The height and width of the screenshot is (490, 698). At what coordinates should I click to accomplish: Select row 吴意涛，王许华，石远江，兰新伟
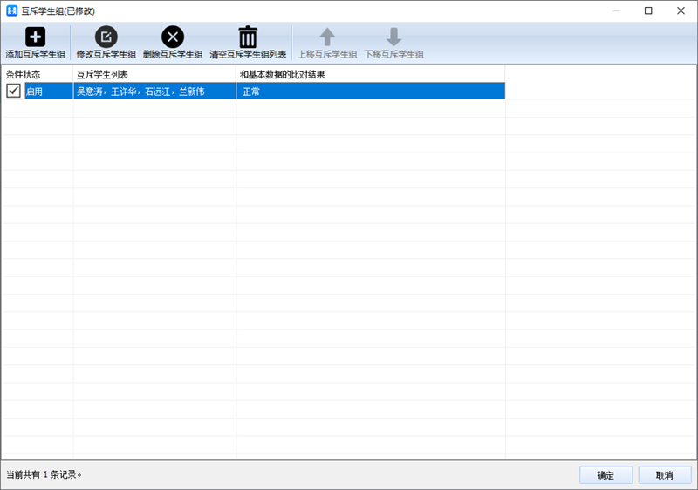(x=154, y=92)
